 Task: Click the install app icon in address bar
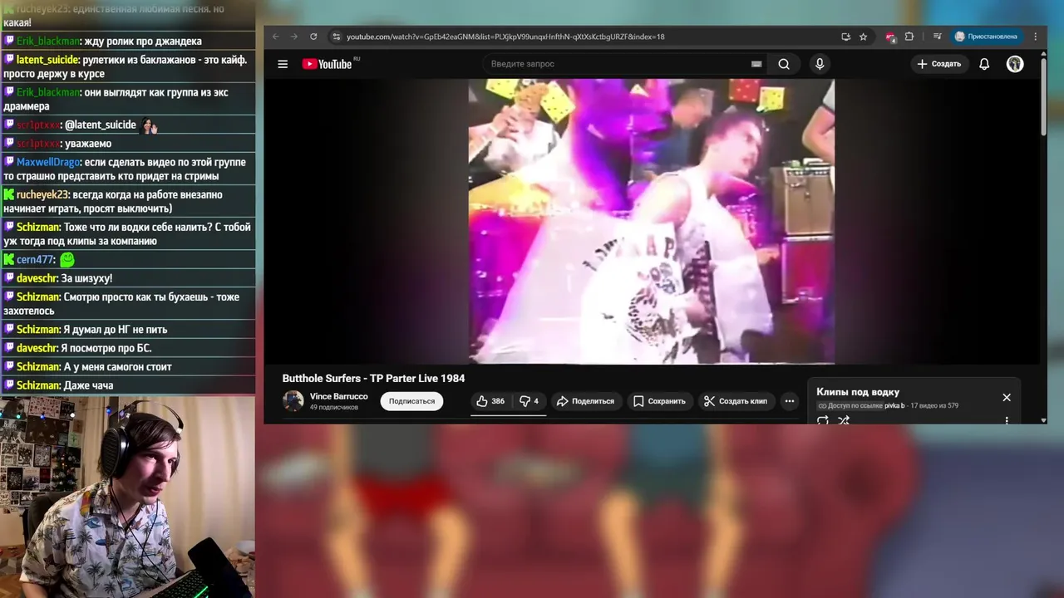(845, 37)
